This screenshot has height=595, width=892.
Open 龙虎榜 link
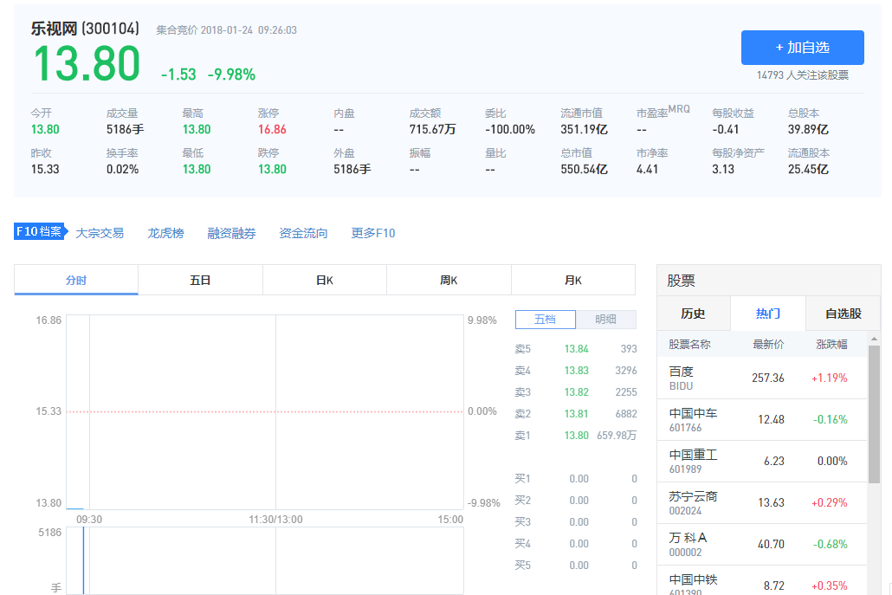pos(165,233)
